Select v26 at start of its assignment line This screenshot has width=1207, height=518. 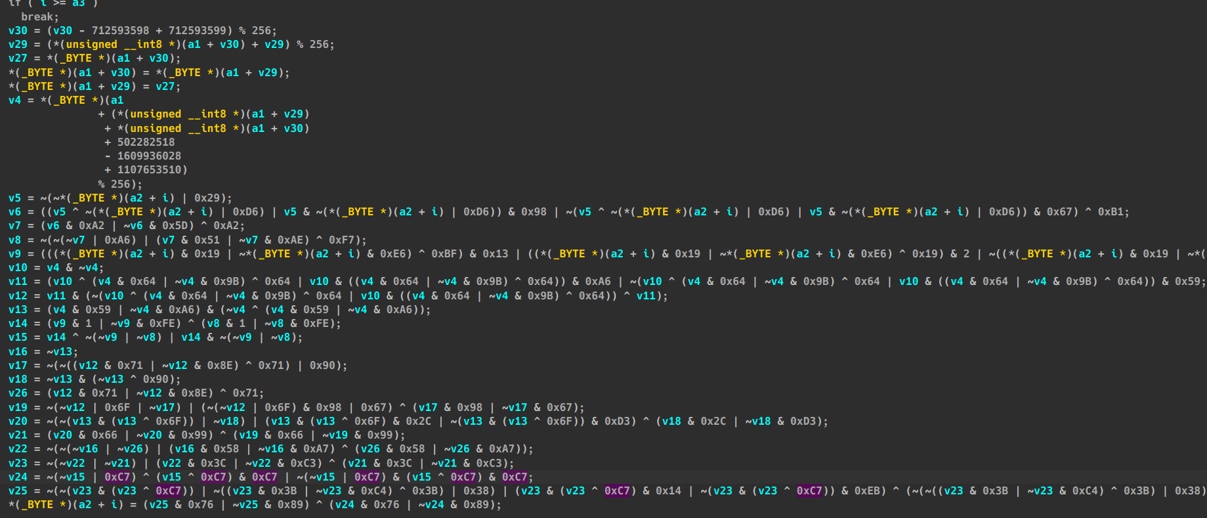(x=18, y=393)
